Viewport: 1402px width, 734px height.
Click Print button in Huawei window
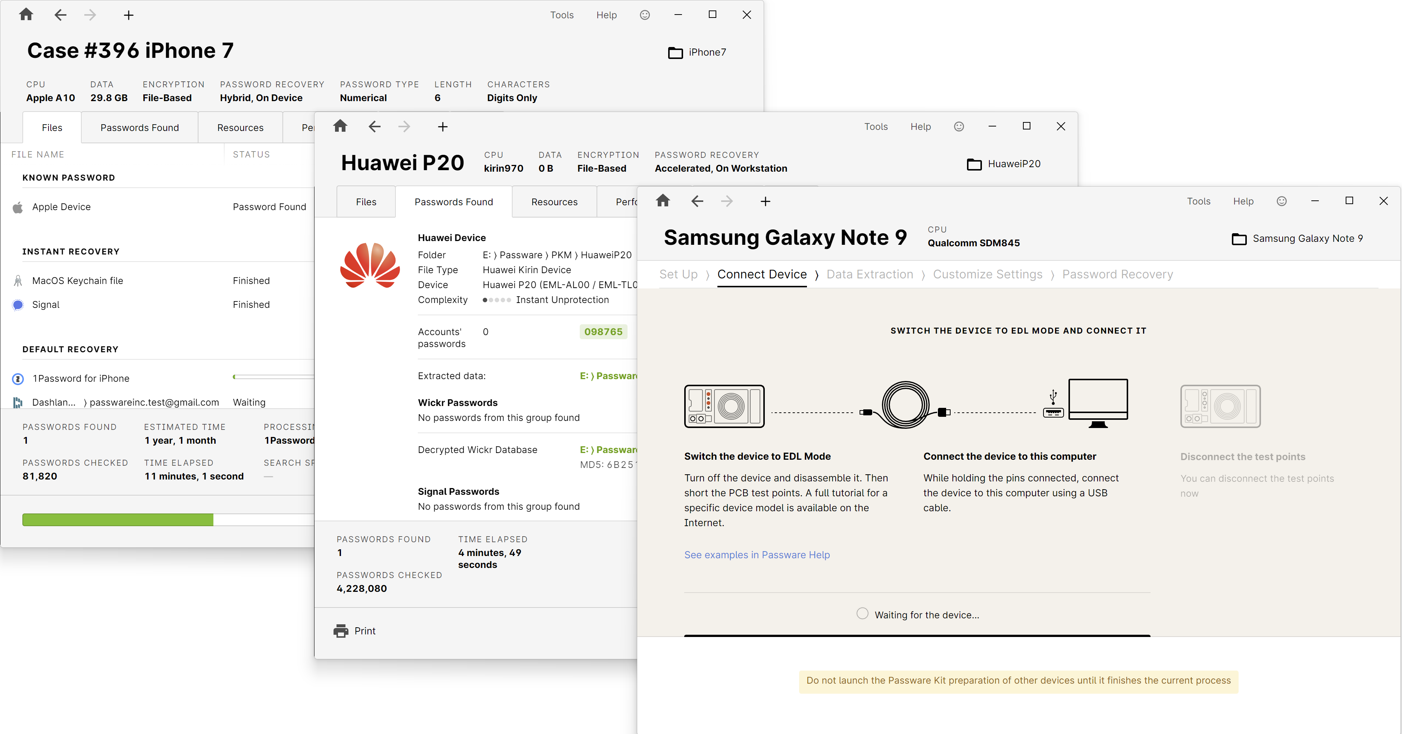[x=355, y=631]
